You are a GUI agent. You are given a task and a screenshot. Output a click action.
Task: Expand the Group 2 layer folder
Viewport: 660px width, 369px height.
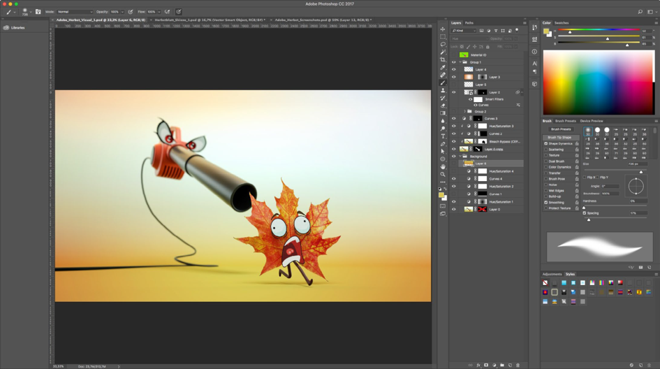click(x=464, y=112)
